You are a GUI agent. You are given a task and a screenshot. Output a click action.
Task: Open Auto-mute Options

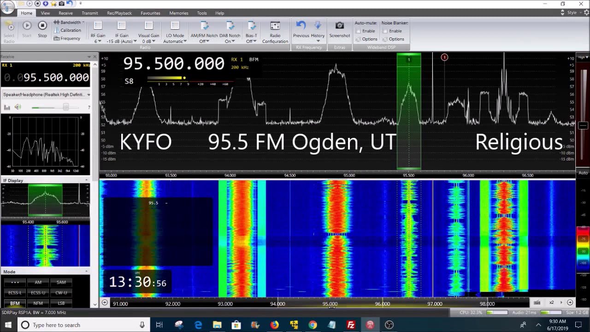(366, 39)
